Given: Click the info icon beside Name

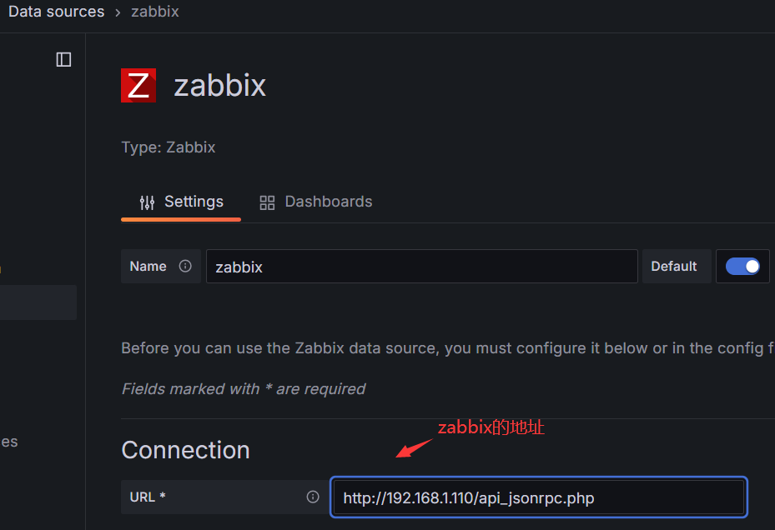Looking at the screenshot, I should [x=185, y=267].
